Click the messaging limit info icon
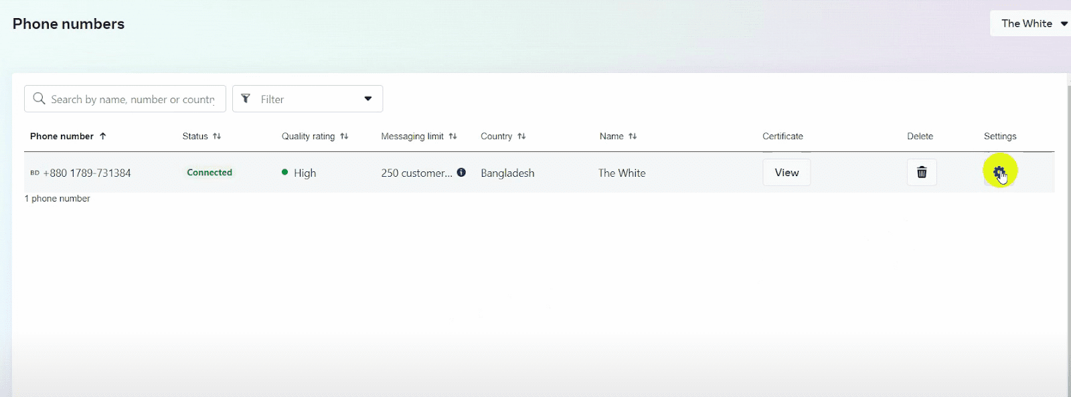Screen dimensions: 1071x397 [461, 172]
